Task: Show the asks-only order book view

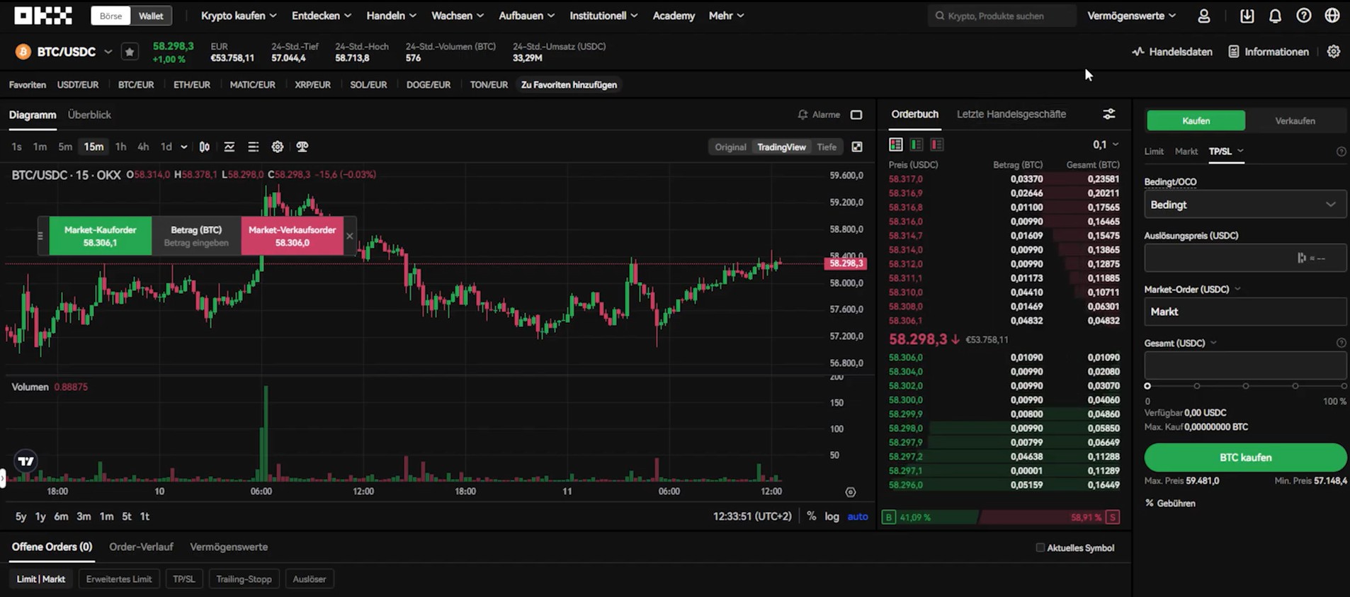Action: tap(937, 144)
